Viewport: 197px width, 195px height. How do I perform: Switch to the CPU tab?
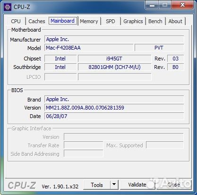tap(16, 21)
